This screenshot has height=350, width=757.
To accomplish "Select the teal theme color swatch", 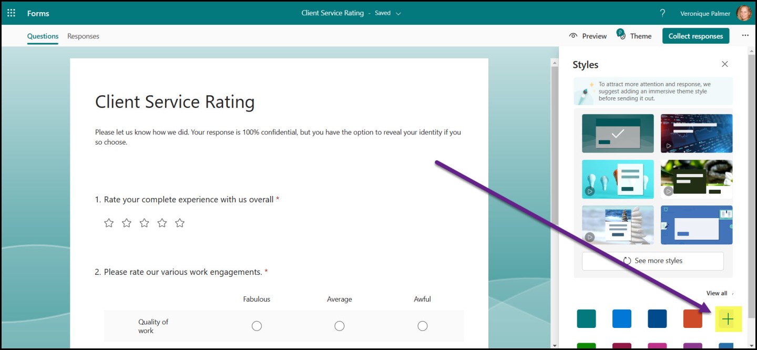I will click(x=586, y=318).
